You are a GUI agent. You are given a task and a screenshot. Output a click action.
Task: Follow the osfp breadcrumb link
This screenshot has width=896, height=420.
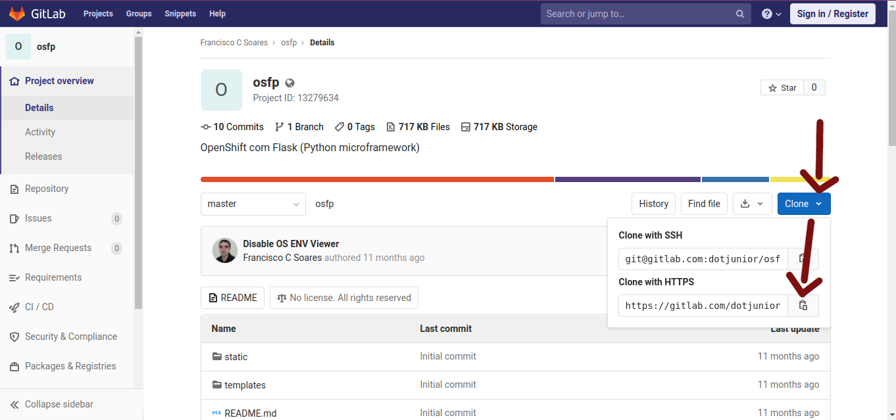tap(289, 43)
